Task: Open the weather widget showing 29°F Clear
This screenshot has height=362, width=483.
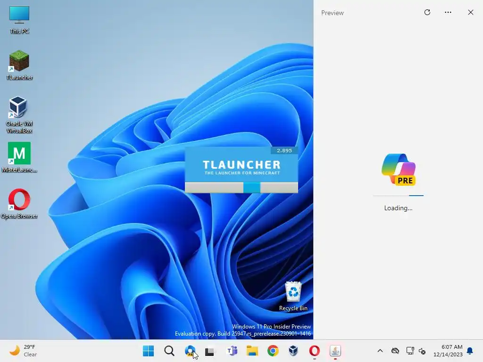Action: [23, 351]
